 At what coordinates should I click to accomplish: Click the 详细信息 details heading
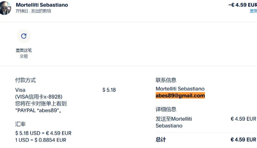point(166,109)
